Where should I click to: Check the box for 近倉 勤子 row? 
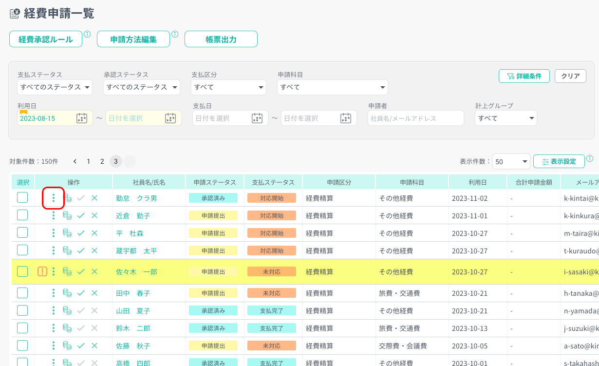(x=22, y=215)
